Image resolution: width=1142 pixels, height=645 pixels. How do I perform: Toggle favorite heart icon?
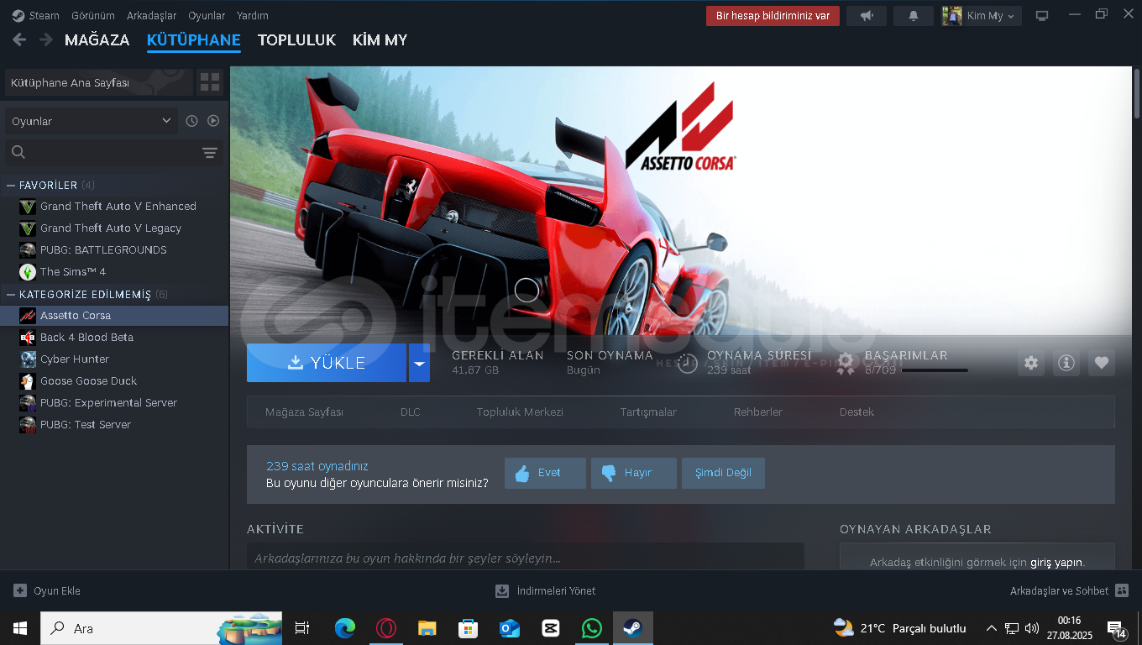(1102, 363)
